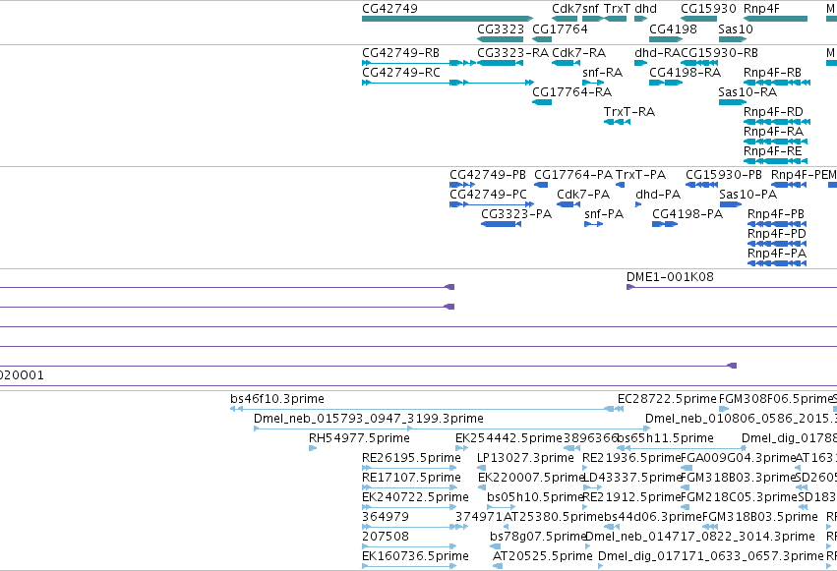The width and height of the screenshot is (837, 571).
Task: Select the RE17107.5prime EST label
Action: (x=411, y=479)
